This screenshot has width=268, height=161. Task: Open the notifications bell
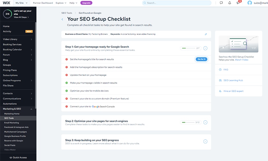click(229, 3)
